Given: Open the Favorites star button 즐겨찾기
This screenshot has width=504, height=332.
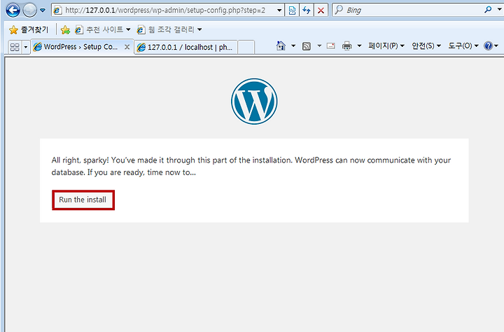Looking at the screenshot, I should (x=29, y=30).
